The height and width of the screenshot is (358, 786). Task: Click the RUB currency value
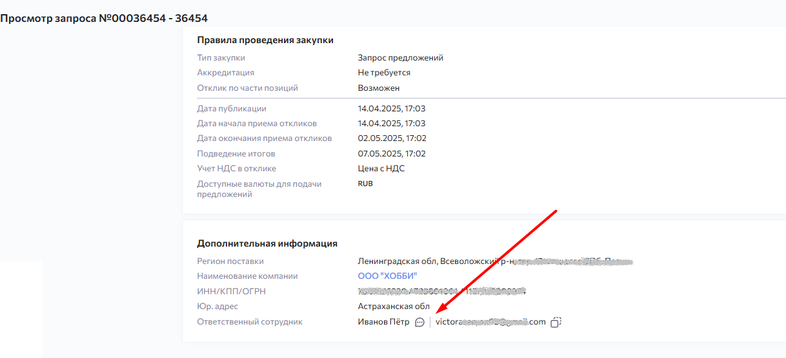(365, 184)
